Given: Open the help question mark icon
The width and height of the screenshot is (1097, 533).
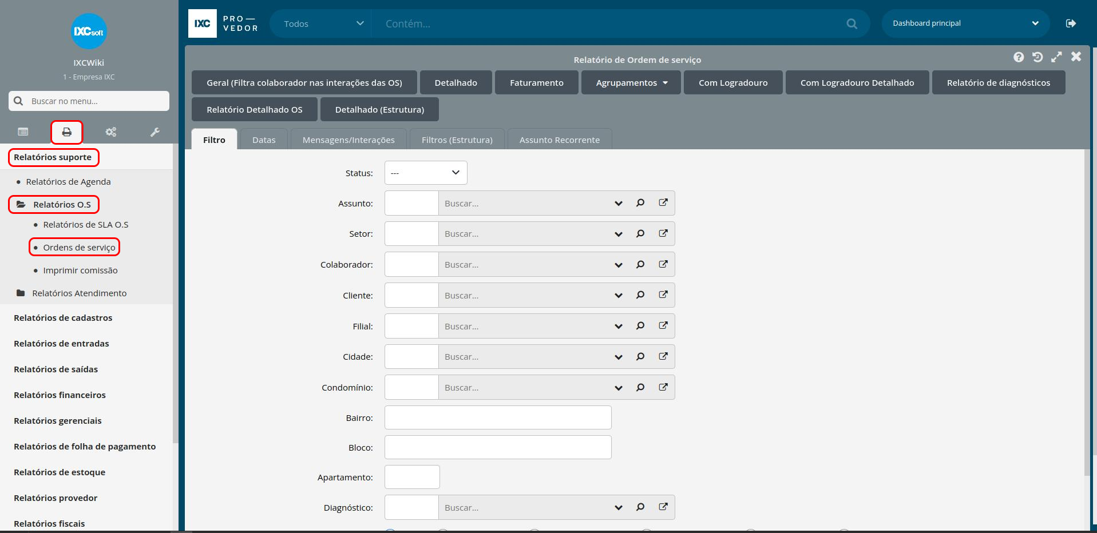Looking at the screenshot, I should (x=1019, y=57).
